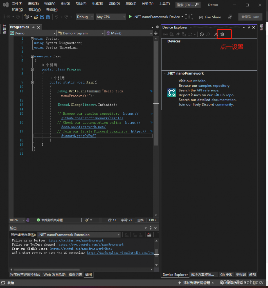268x288 pixels.
Task: Click the open file folder icon
Action: coord(36,17)
